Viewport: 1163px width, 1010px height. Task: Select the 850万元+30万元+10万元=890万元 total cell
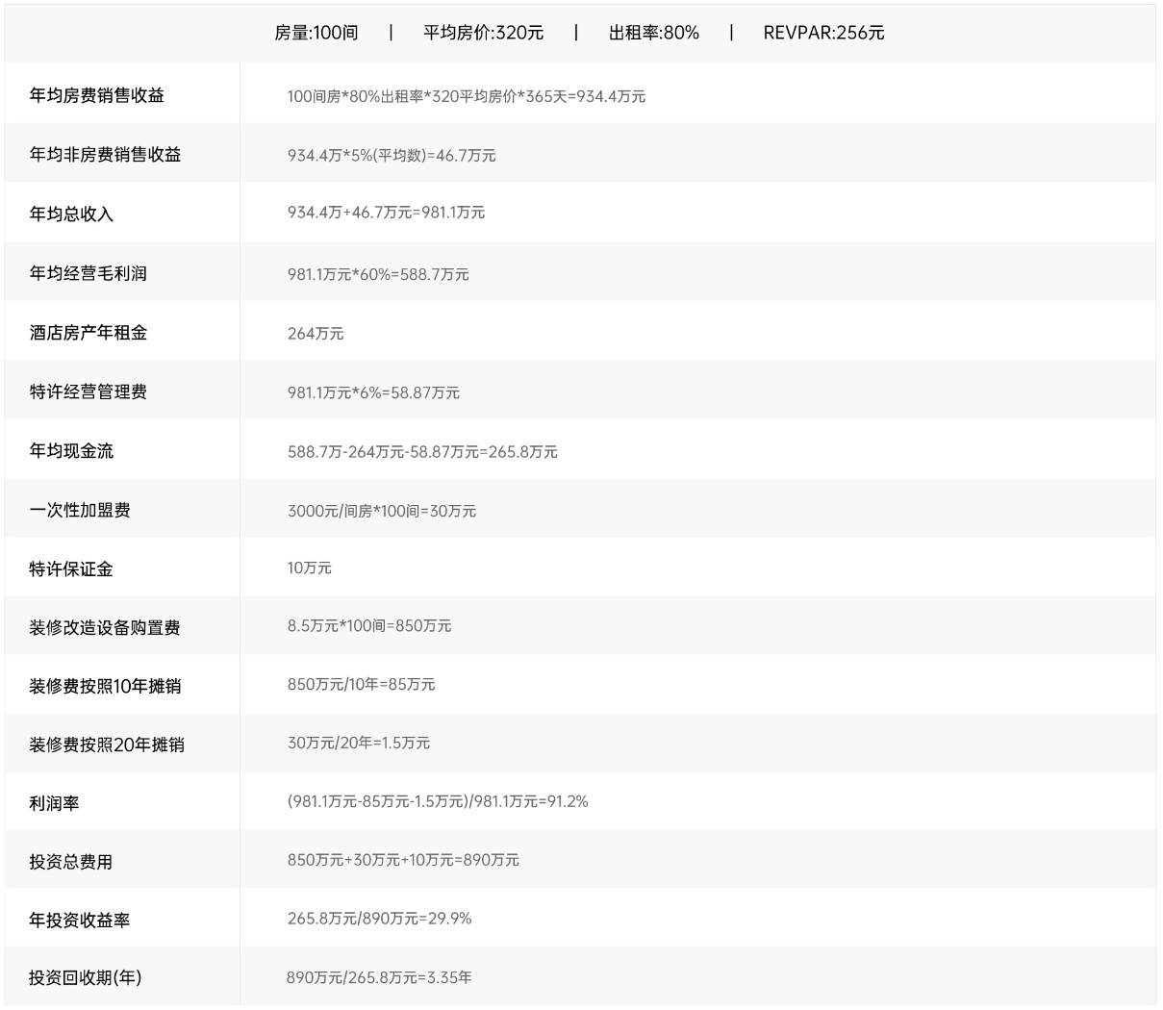[x=403, y=861]
